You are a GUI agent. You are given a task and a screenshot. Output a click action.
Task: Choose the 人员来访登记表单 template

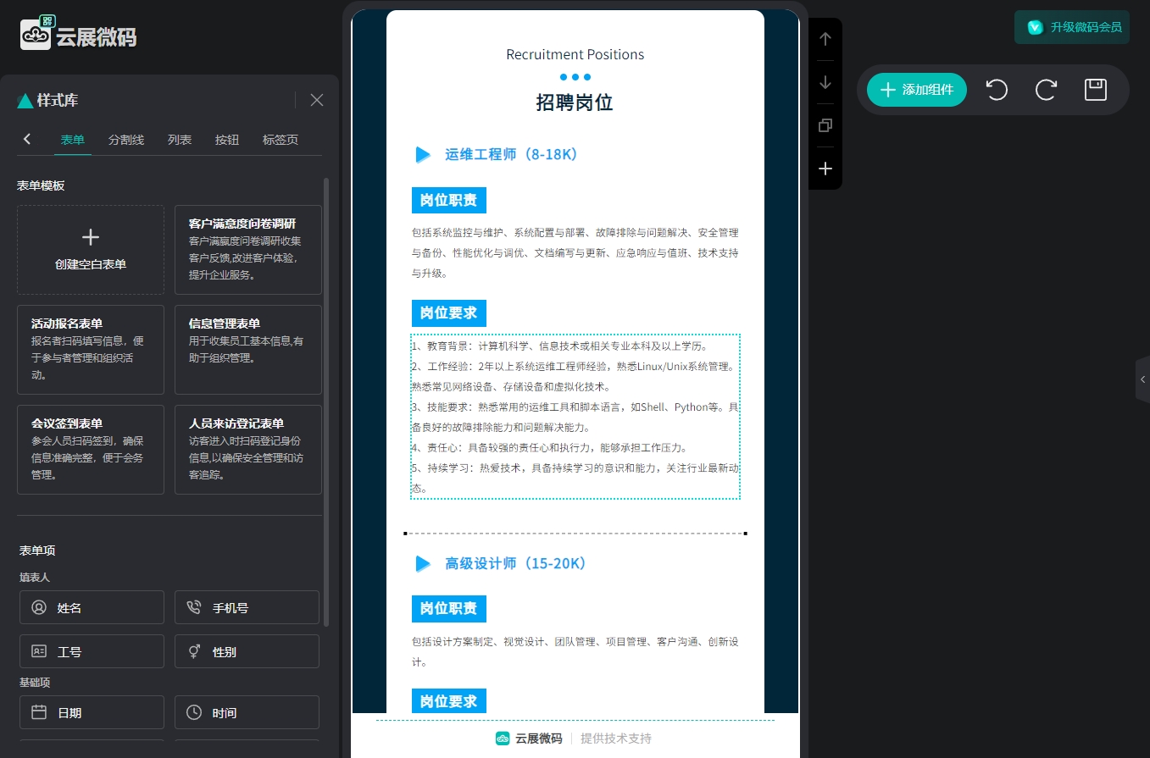pyautogui.click(x=248, y=450)
